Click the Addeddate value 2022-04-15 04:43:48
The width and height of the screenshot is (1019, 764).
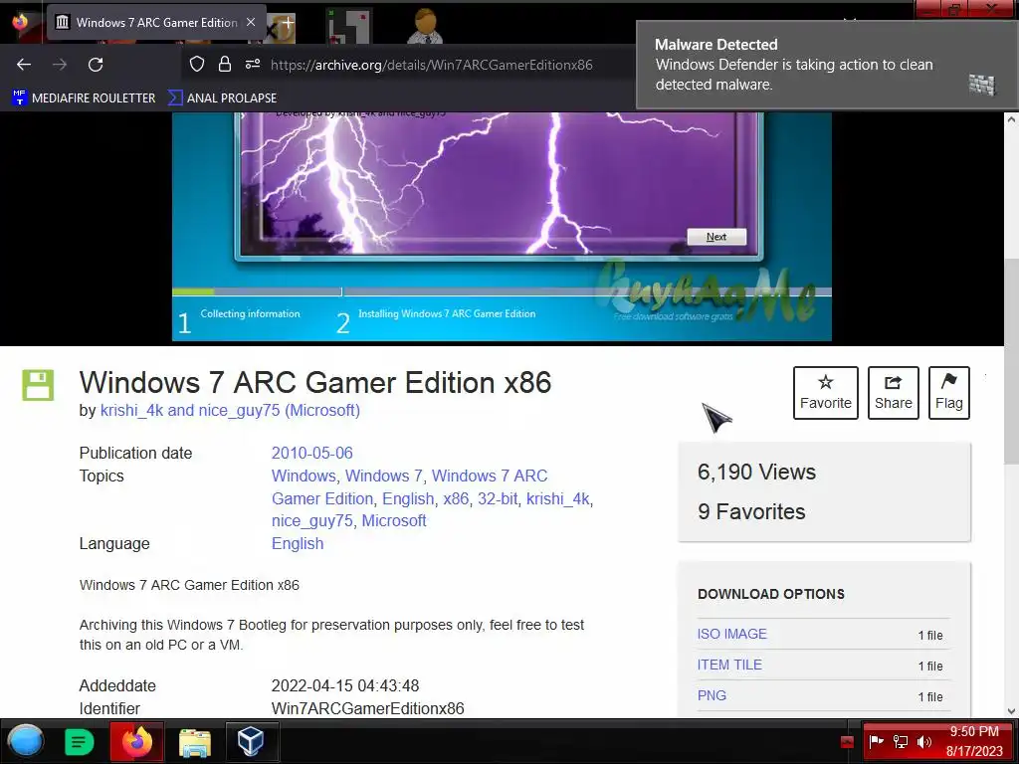pos(345,685)
